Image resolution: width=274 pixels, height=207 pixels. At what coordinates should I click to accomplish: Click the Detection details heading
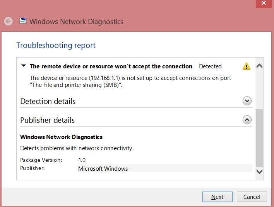click(x=48, y=101)
